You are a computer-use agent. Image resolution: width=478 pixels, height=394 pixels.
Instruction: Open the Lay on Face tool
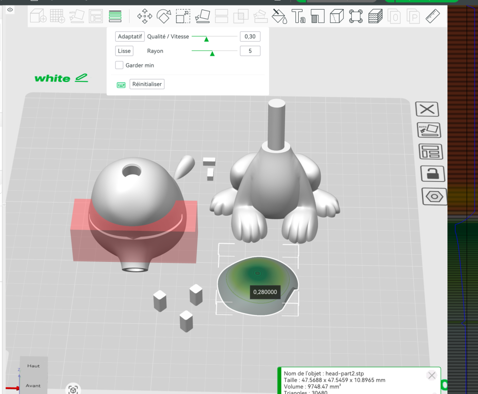202,16
